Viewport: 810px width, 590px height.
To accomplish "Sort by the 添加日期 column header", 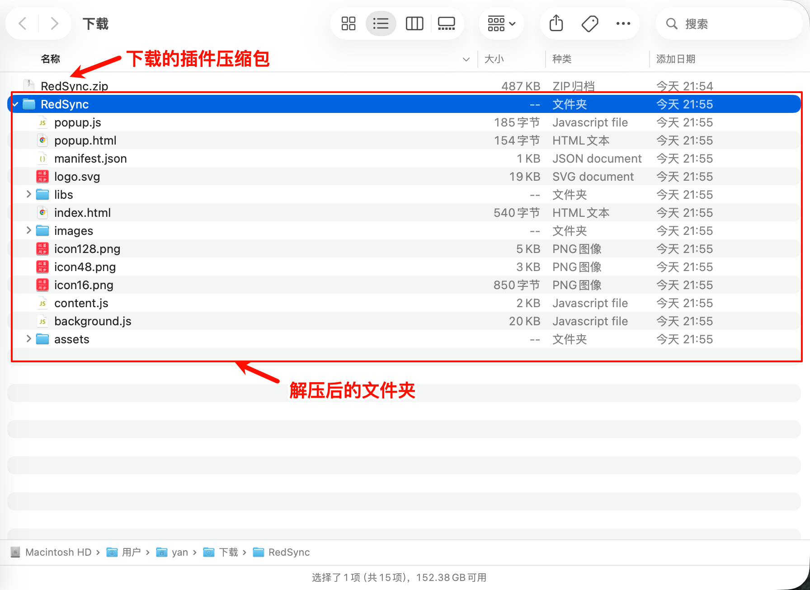I will (675, 59).
